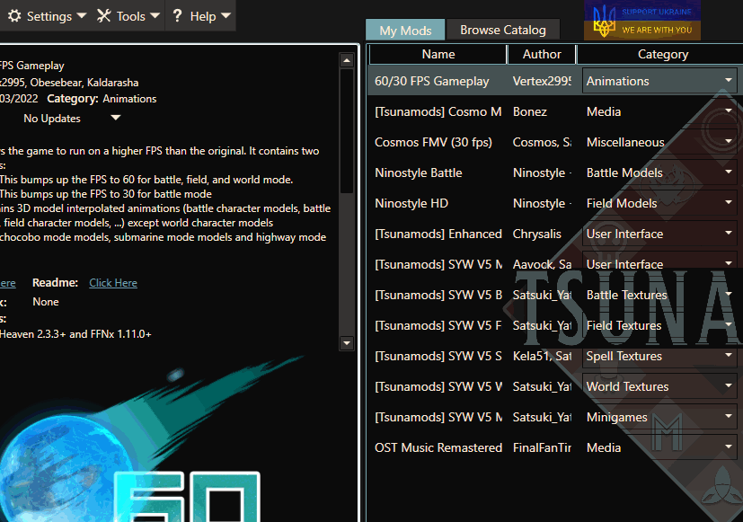Open the Tools menu
This screenshot has width=743, height=522.
pyautogui.click(x=128, y=16)
